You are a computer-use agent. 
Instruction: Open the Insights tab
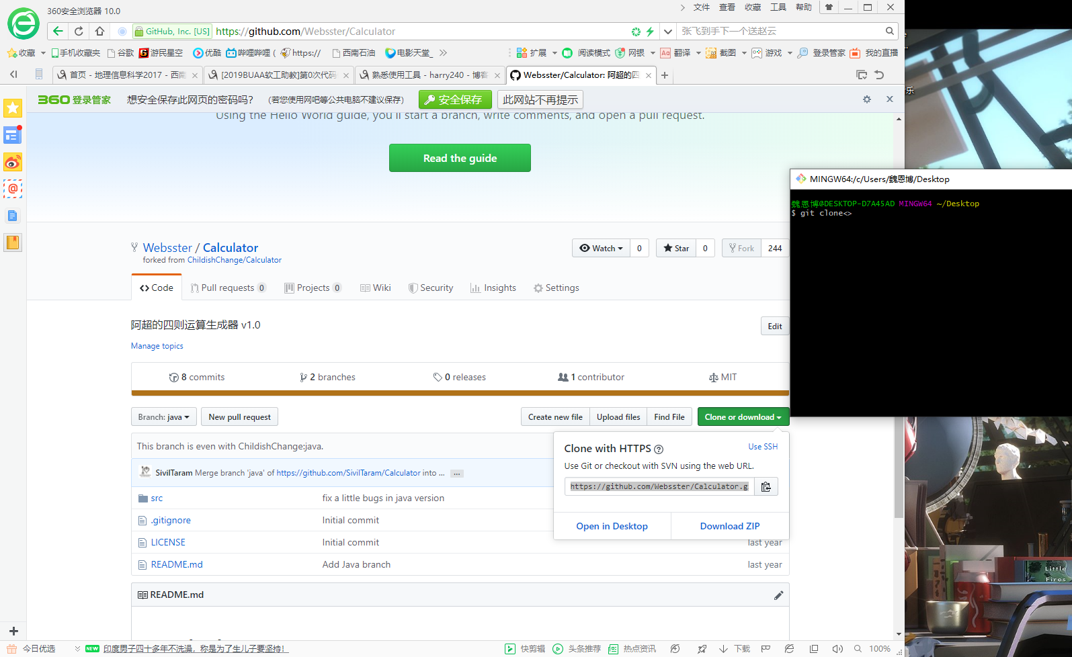[493, 288]
